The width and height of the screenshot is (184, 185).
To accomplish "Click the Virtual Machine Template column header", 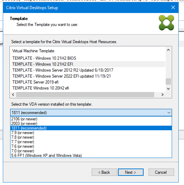I will coord(33,51).
